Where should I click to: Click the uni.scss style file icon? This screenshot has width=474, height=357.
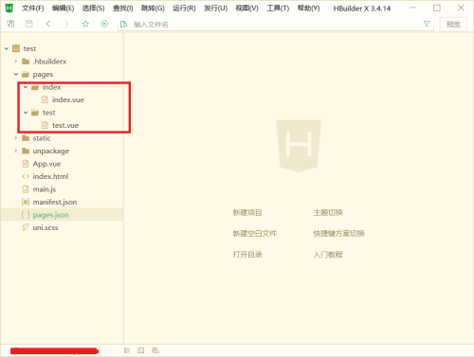pyautogui.click(x=26, y=227)
